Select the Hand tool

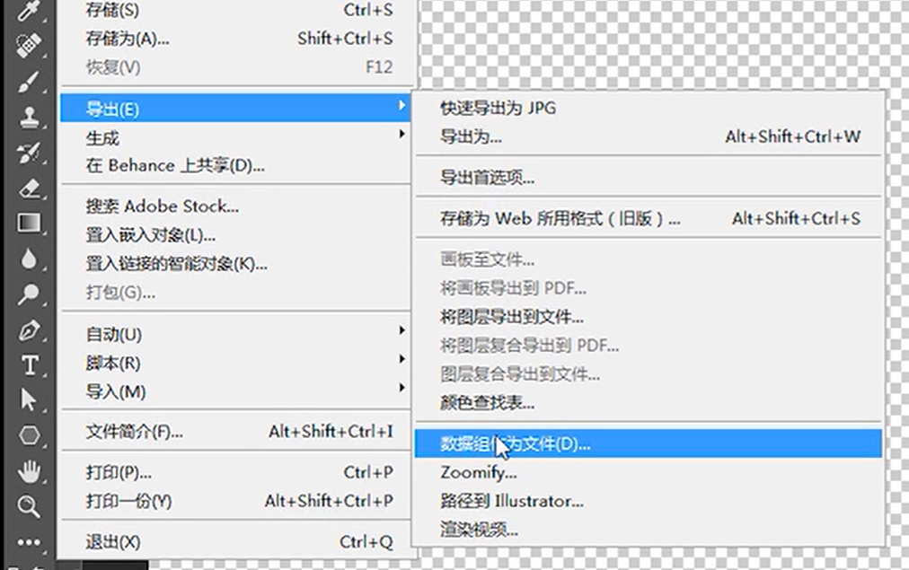[x=28, y=471]
